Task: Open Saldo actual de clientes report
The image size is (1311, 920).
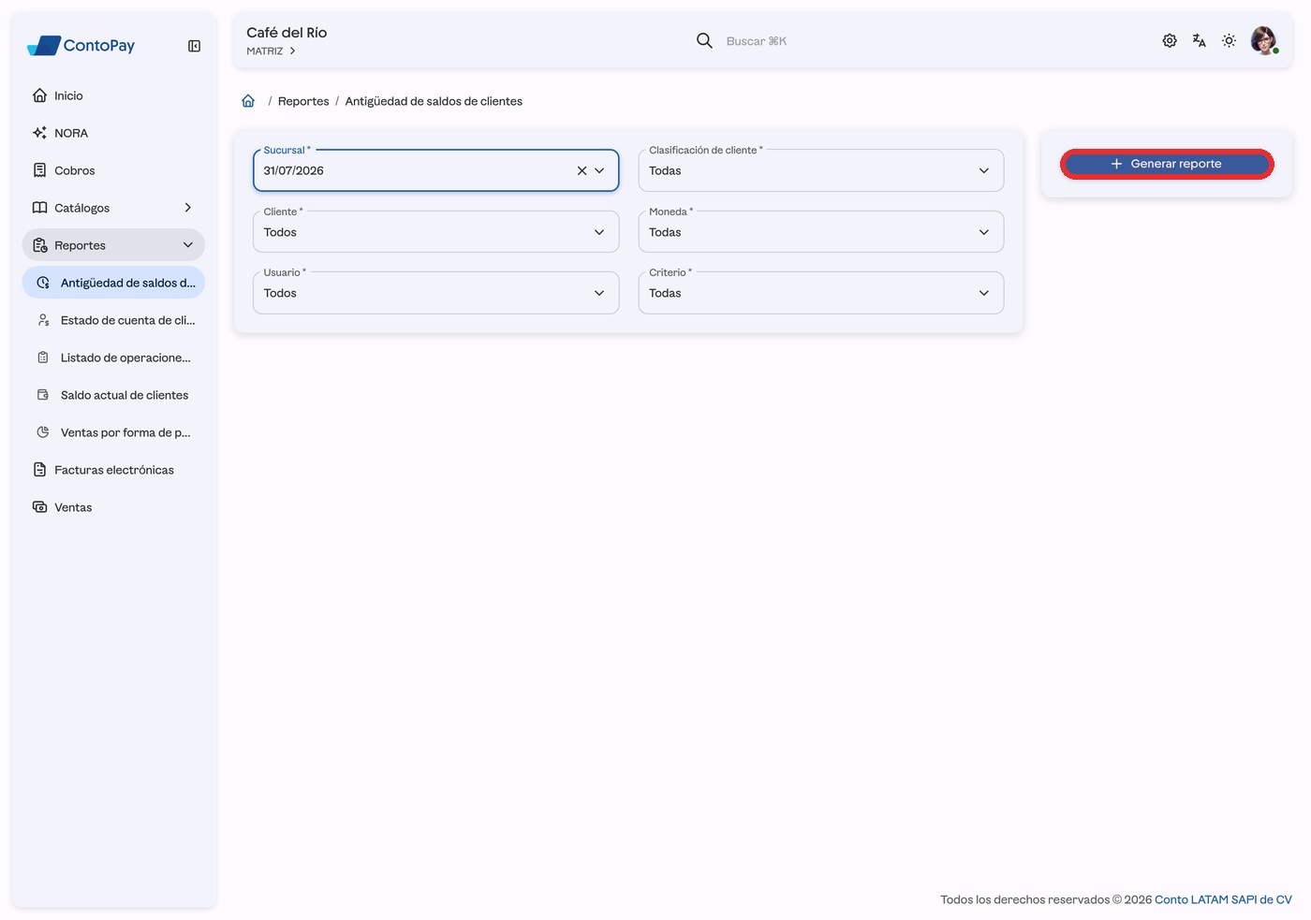Action: (x=113, y=395)
